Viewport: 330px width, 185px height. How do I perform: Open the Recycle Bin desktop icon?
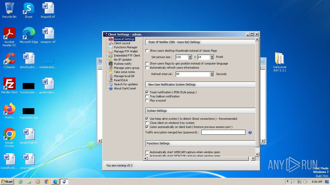click(9, 10)
